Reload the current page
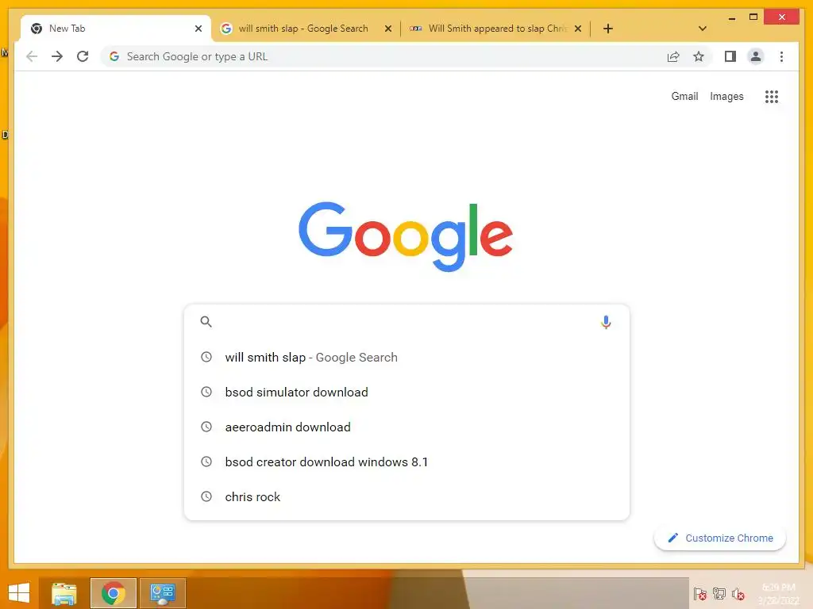 pos(83,56)
